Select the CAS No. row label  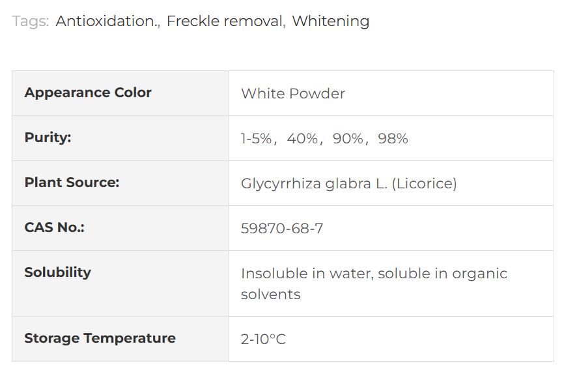point(54,227)
